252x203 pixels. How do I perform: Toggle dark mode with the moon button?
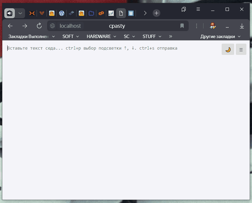228,49
